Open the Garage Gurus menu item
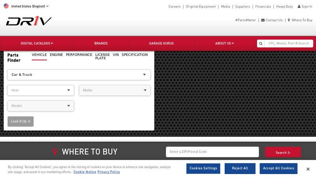 pos(162,44)
